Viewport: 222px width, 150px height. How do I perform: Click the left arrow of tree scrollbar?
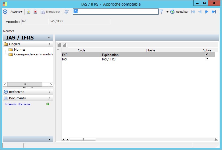(x=5, y=84)
